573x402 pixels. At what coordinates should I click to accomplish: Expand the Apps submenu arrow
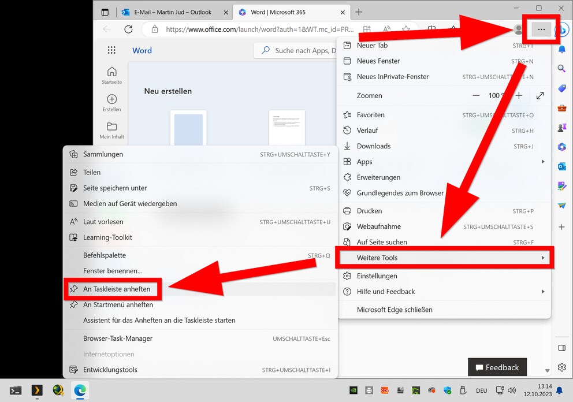(542, 162)
